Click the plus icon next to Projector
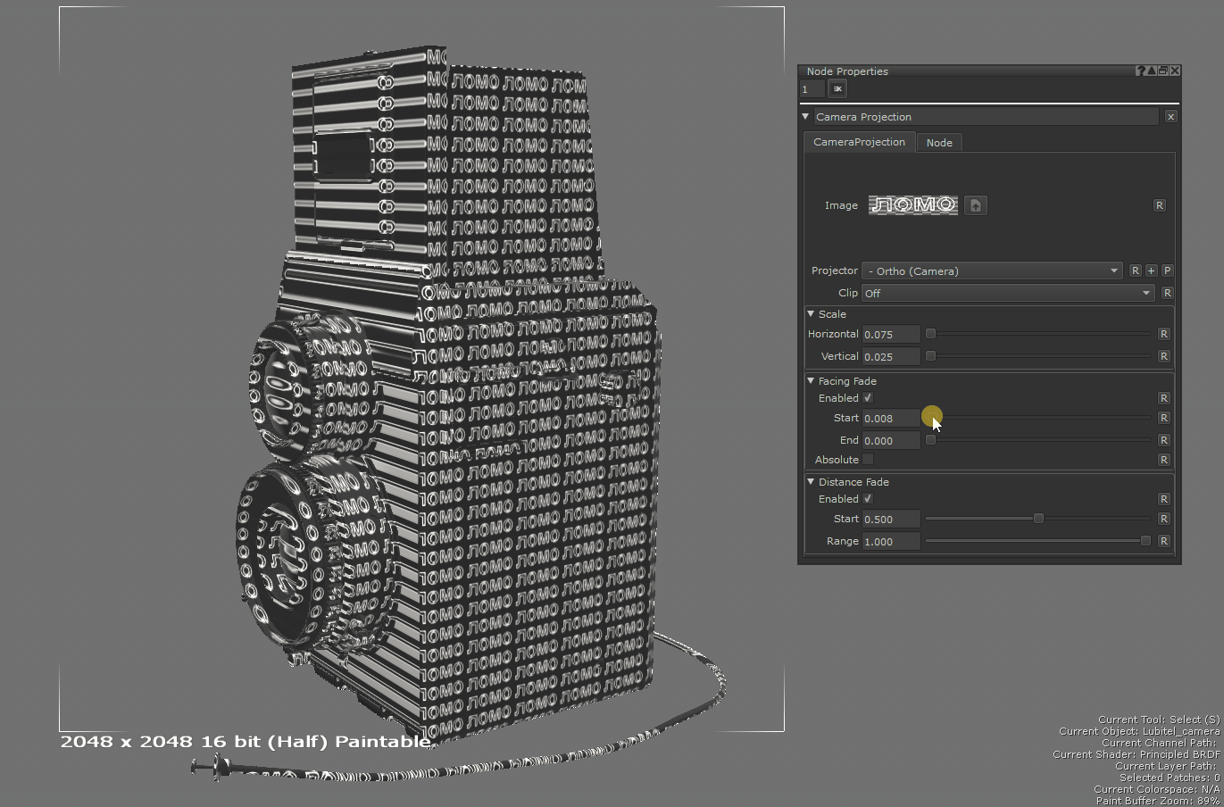This screenshot has height=807, width=1224. (x=1151, y=270)
